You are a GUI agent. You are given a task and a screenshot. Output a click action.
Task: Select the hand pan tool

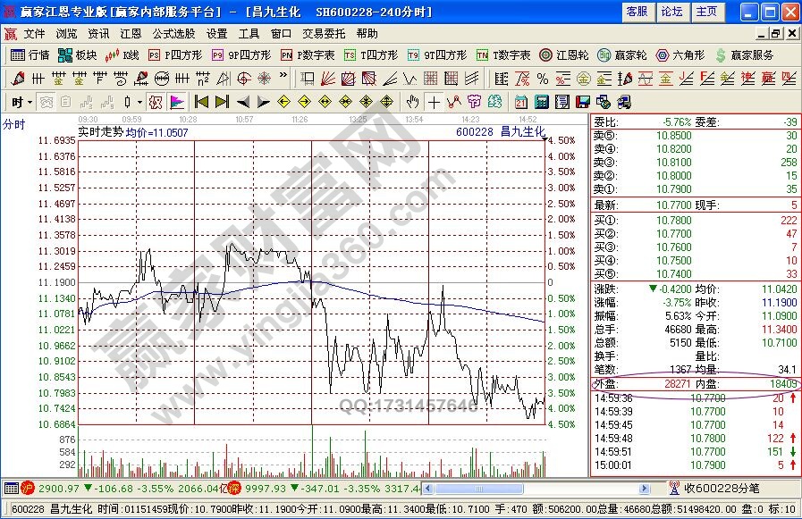click(x=412, y=101)
